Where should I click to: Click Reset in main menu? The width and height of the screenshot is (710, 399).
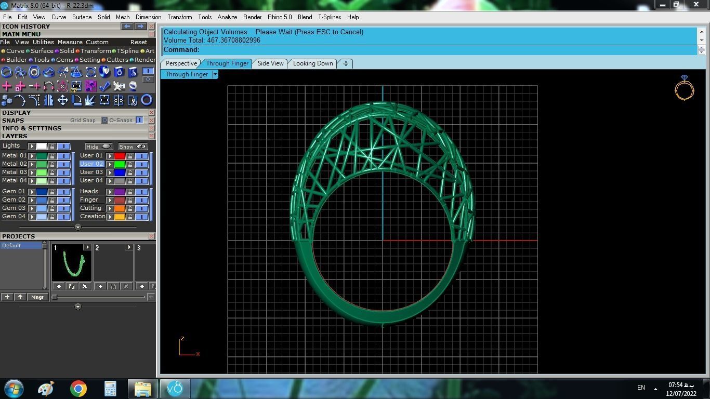[x=139, y=42]
